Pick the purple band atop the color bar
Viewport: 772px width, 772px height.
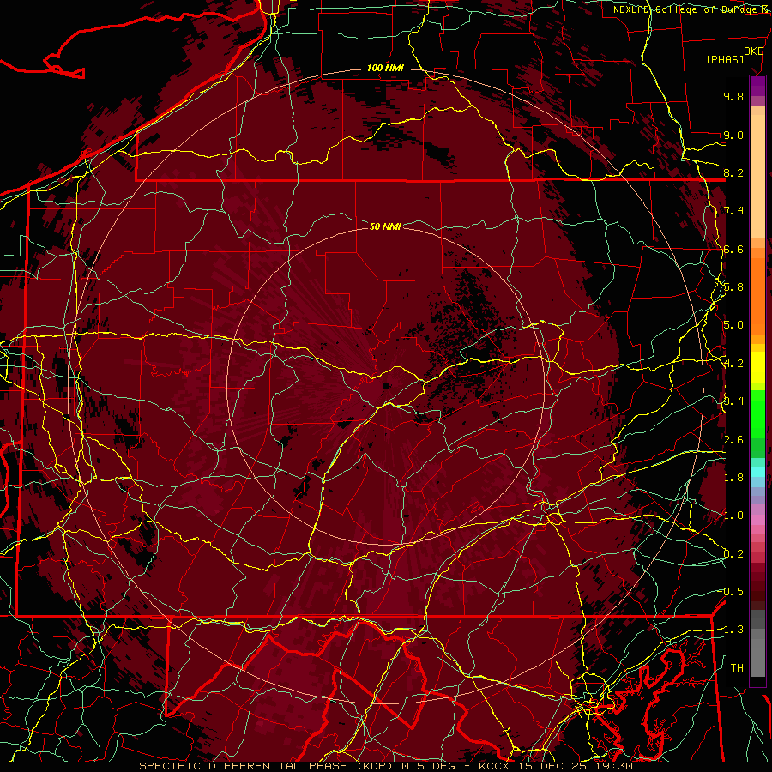tap(757, 86)
